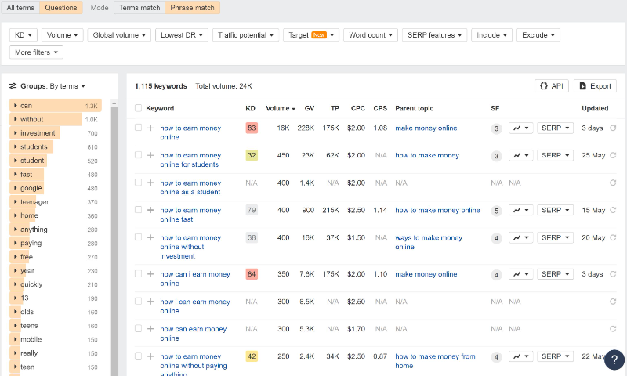Switch to the All terms tab

pyautogui.click(x=20, y=8)
